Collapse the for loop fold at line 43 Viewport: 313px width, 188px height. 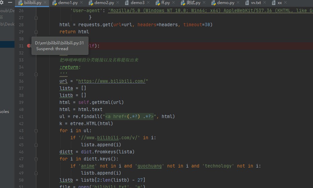pos(36,131)
